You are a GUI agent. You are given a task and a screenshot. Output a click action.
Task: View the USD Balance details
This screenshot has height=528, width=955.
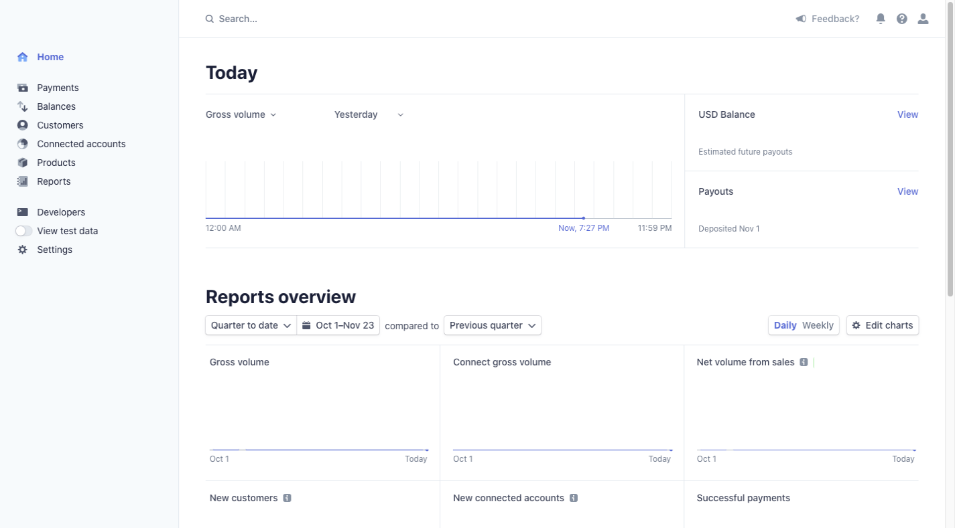pyautogui.click(x=907, y=114)
